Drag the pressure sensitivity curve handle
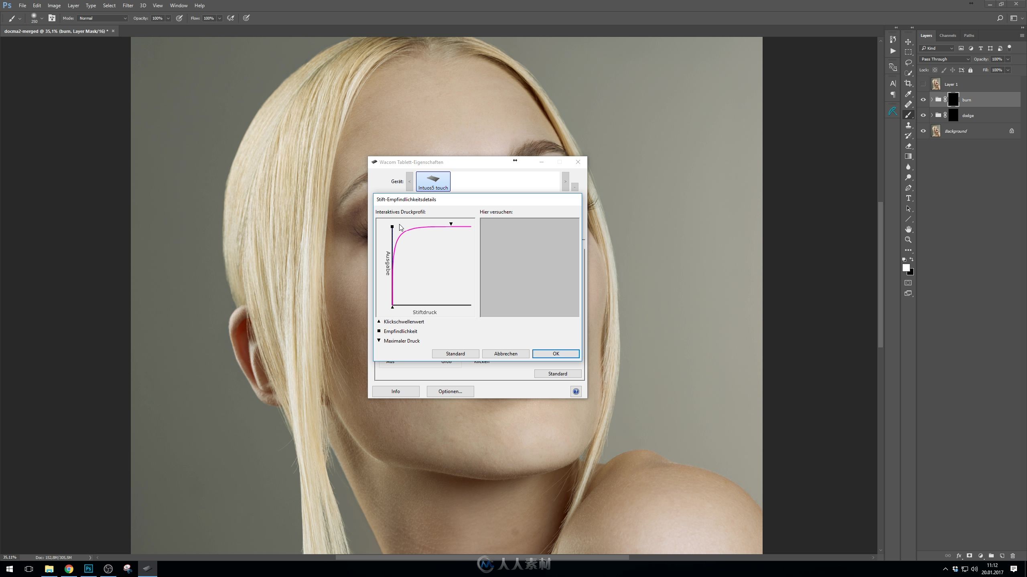 392,226
